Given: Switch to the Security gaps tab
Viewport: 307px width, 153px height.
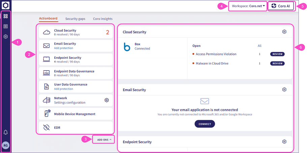Looking at the screenshot, I should point(75,19).
